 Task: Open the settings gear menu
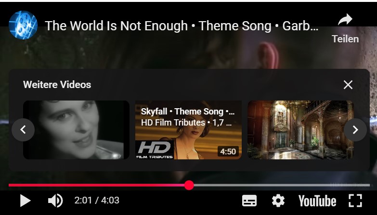point(278,201)
